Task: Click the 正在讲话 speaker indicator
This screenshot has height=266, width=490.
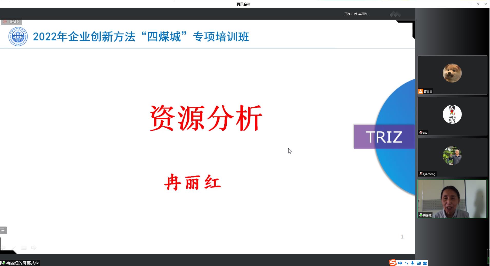Action: (356, 14)
